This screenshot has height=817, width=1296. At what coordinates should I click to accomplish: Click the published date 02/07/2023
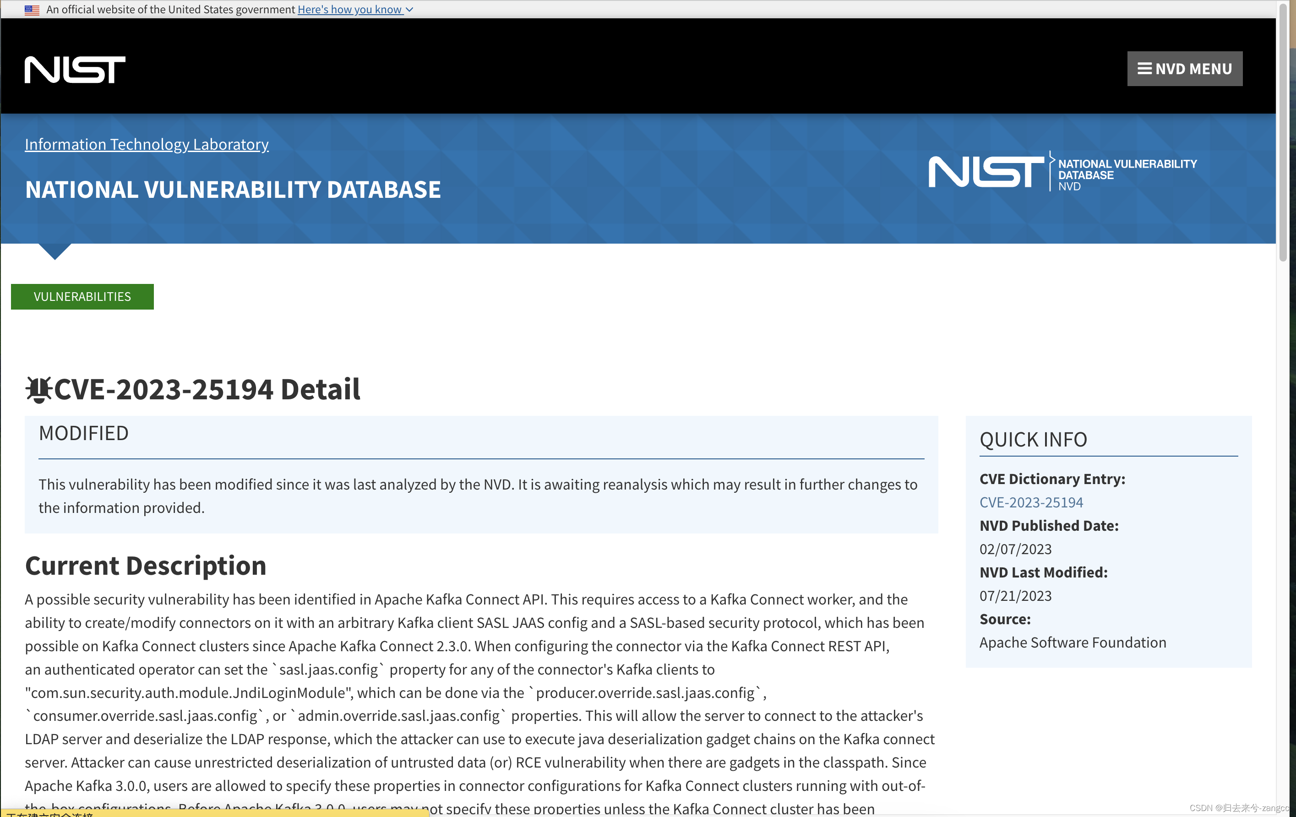pos(1015,549)
